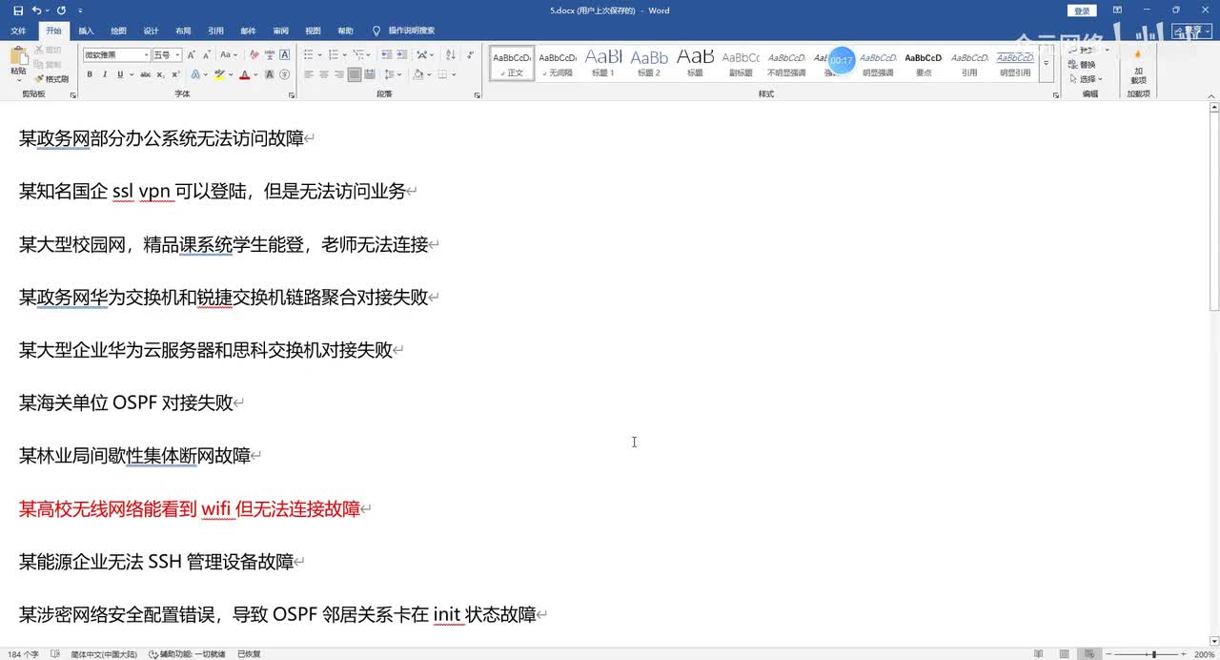This screenshot has height=660, width=1220.
Task: Open the File (文件) menu tab
Action: point(18,31)
